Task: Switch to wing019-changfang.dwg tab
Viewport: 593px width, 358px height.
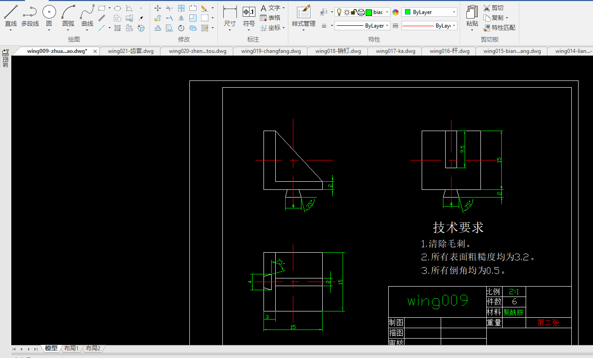Action: tap(271, 51)
